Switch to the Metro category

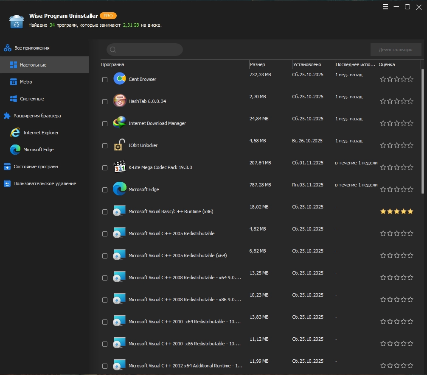pos(26,82)
